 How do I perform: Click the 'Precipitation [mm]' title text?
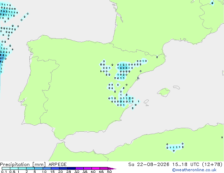point(23,165)
